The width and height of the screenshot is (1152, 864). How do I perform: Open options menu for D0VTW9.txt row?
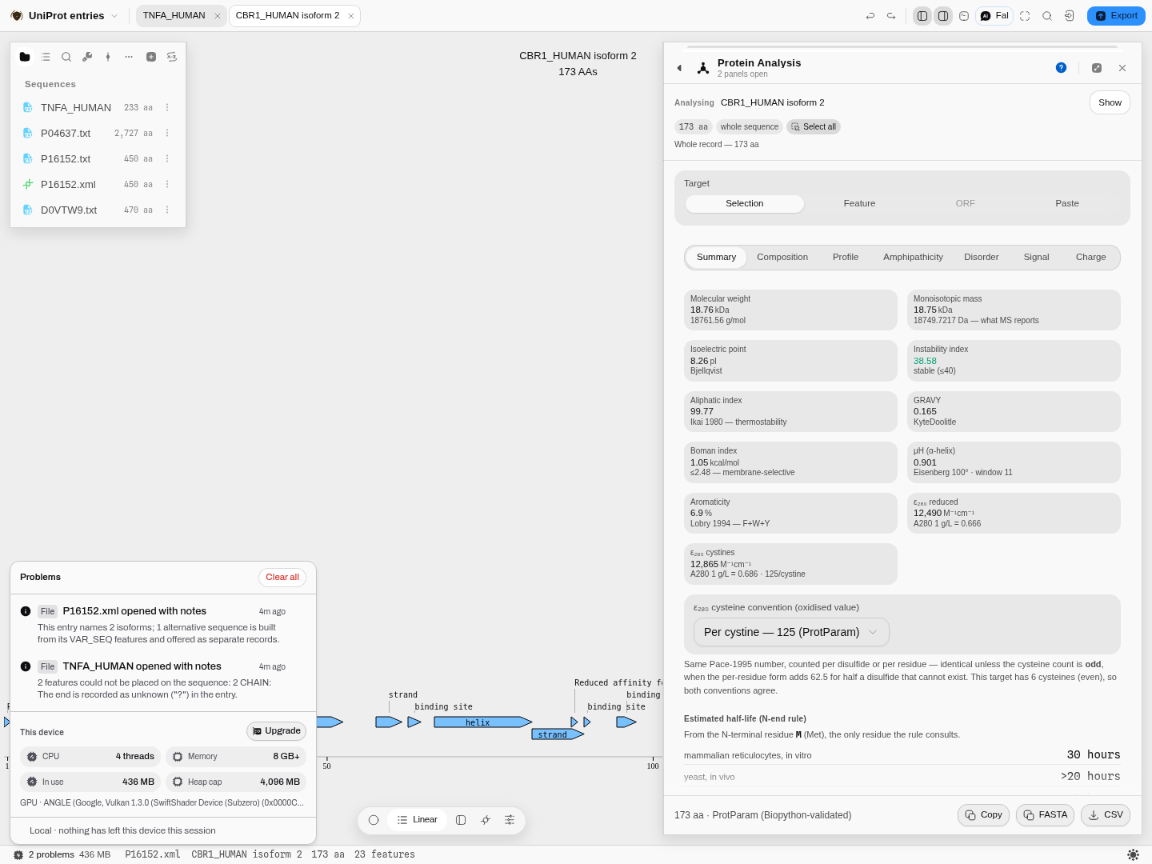tap(167, 210)
